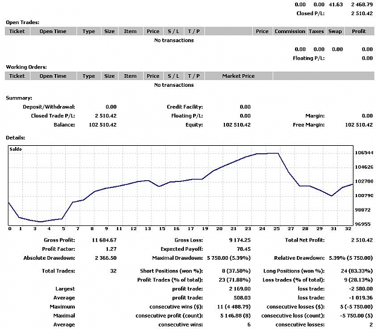
Task: Click the '106544' value on chart axis
Action: coord(364,152)
